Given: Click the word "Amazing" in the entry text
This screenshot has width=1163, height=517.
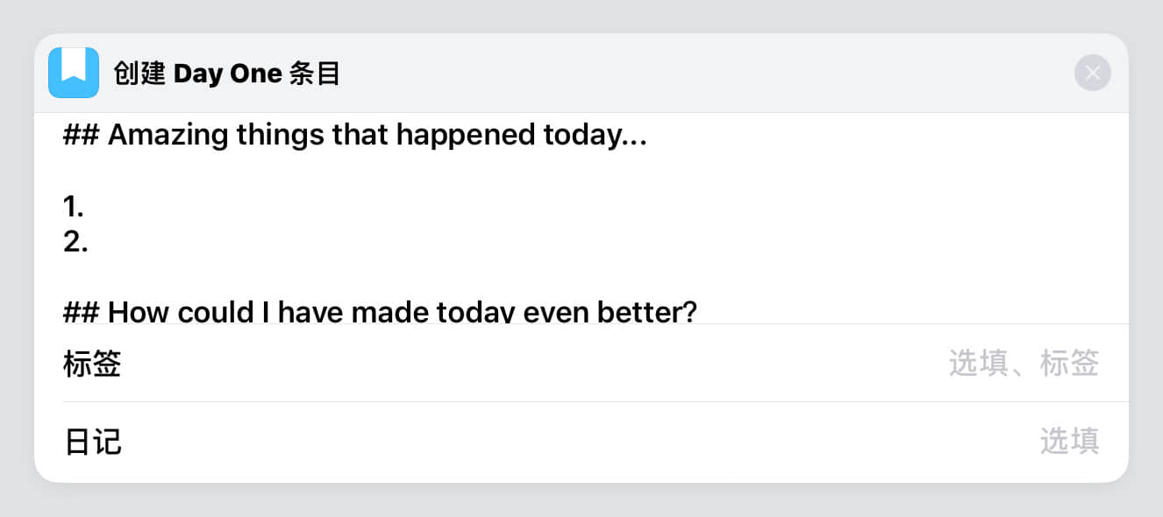Looking at the screenshot, I should [167, 136].
